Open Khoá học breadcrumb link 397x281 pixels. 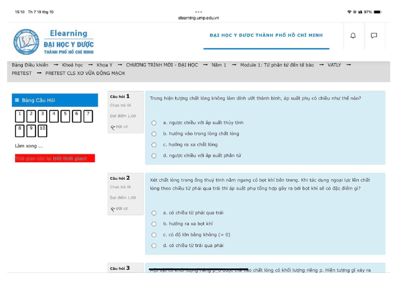coord(72,65)
